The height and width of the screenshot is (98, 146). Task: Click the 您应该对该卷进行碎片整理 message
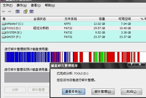point(76,80)
